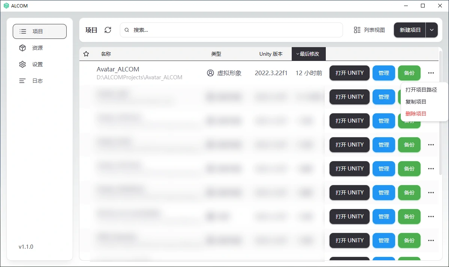
Task: Sort projects by 名称 column
Action: click(x=106, y=54)
